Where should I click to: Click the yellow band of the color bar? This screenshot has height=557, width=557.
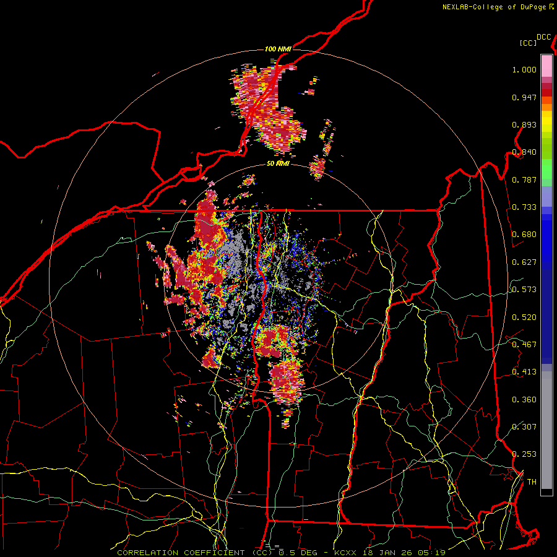[546, 122]
